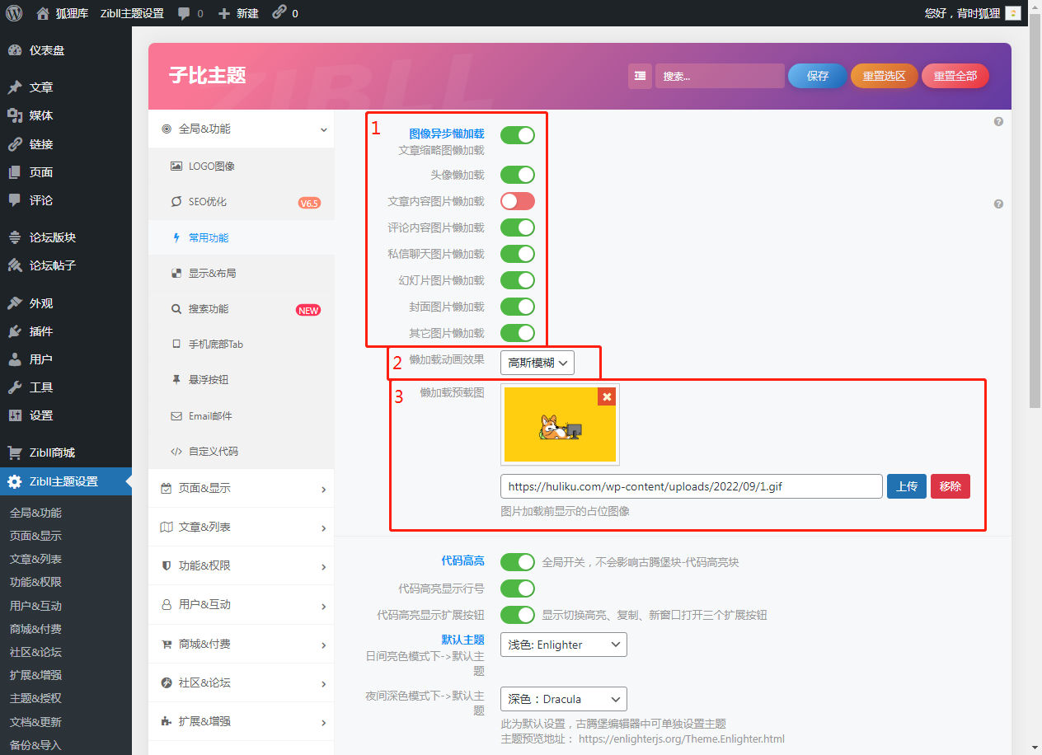Open the 浅色: Enlighter theme dropdown
Screen dimensions: 1042x755
(x=563, y=645)
